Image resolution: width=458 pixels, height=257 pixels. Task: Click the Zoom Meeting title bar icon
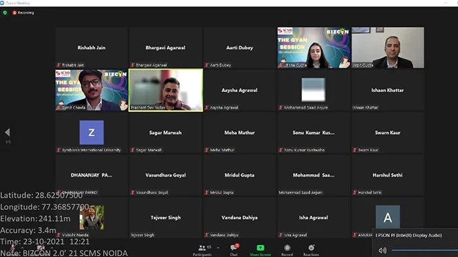(x=2, y=3)
